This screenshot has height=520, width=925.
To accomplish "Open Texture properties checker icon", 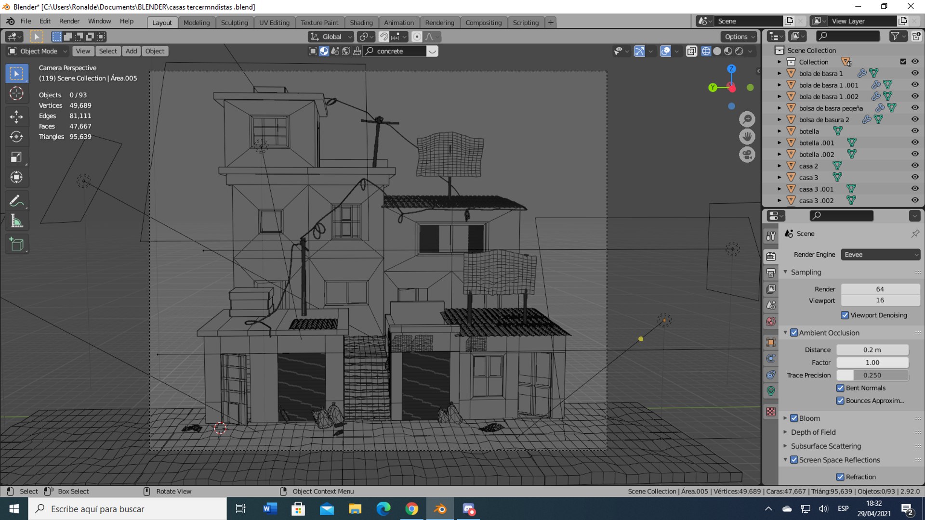I will (x=771, y=412).
